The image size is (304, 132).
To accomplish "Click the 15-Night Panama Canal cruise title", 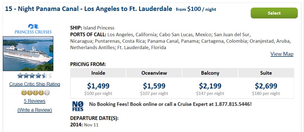I will [x=88, y=9].
